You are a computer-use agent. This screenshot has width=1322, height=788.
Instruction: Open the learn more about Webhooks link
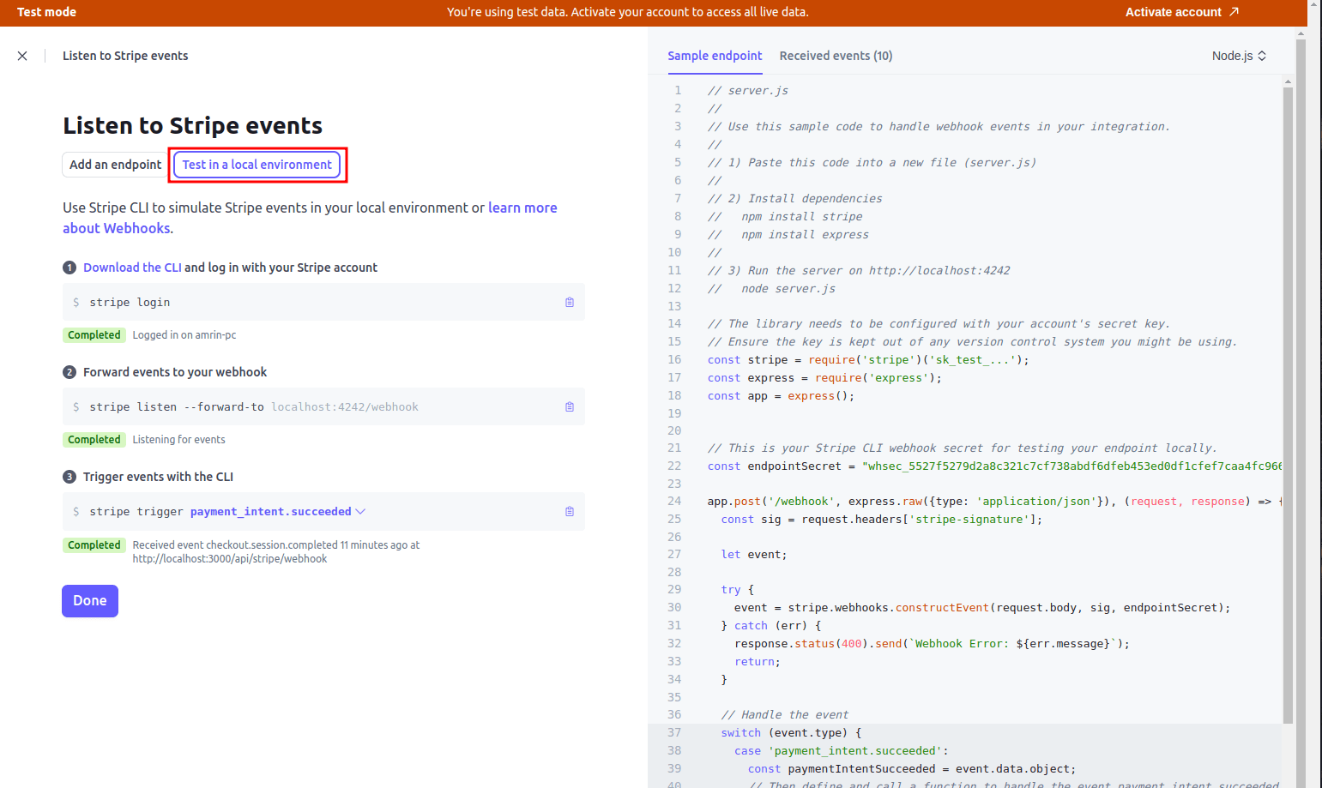[x=522, y=207]
